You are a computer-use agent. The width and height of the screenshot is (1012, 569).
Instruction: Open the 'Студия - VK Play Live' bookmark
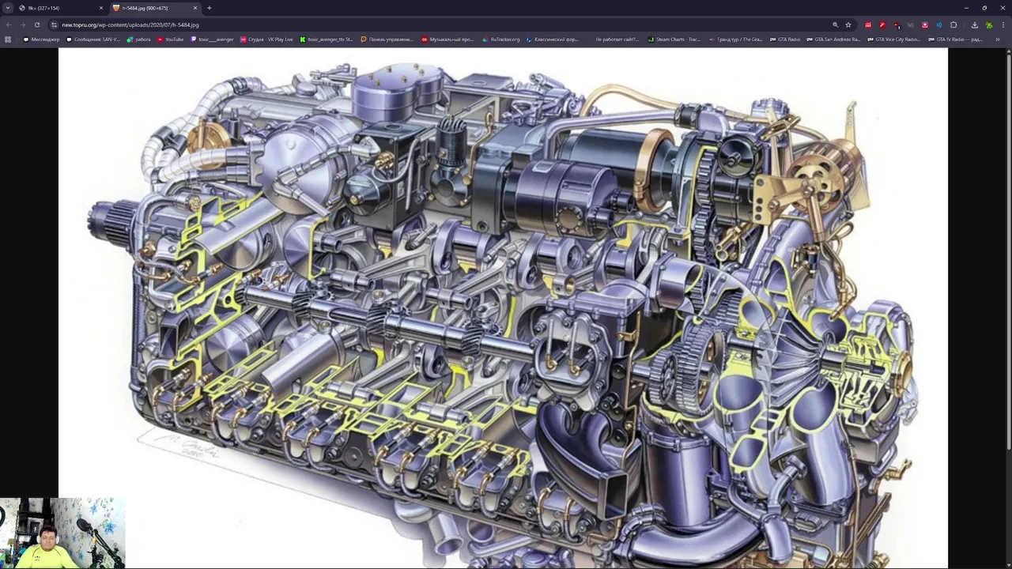(x=266, y=40)
